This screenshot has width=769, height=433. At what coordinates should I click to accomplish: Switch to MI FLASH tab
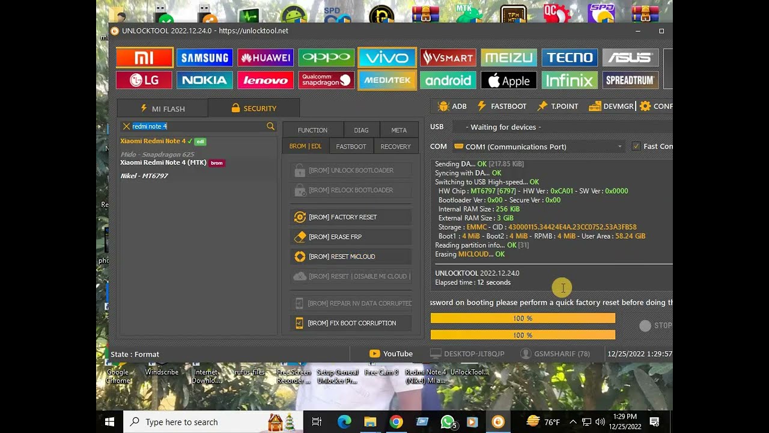163,109
